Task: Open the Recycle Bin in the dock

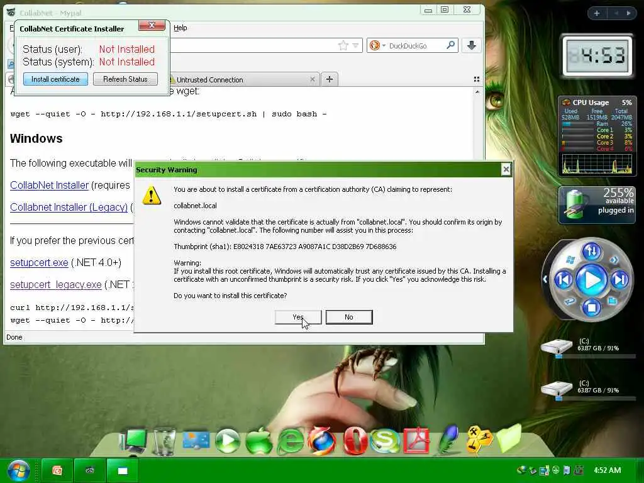Action: [x=164, y=441]
